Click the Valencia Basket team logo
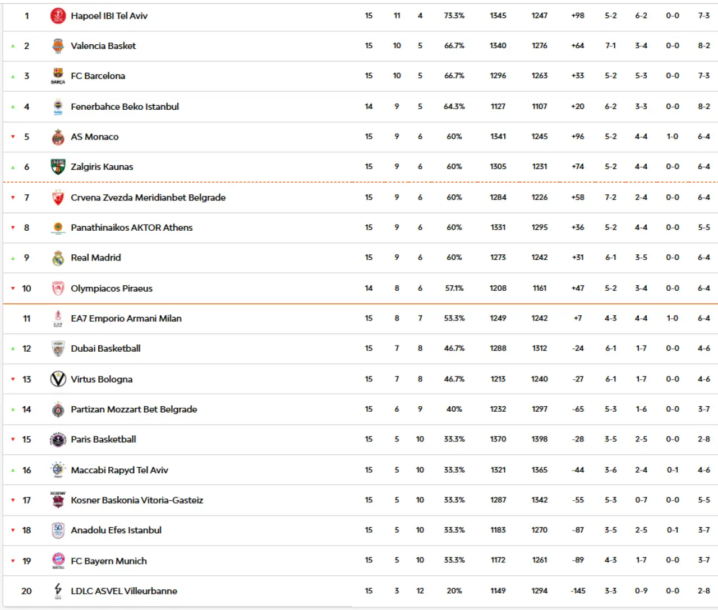The width and height of the screenshot is (718, 610). click(x=58, y=46)
